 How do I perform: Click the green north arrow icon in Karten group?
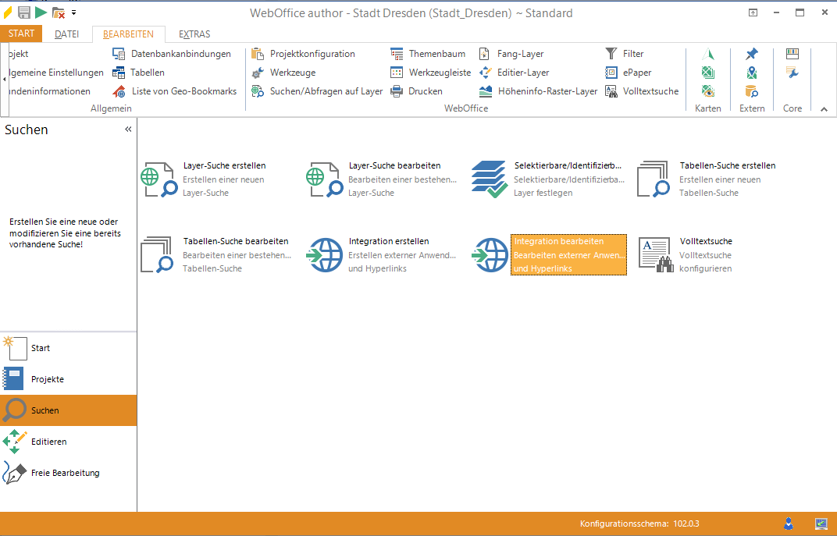click(x=708, y=54)
